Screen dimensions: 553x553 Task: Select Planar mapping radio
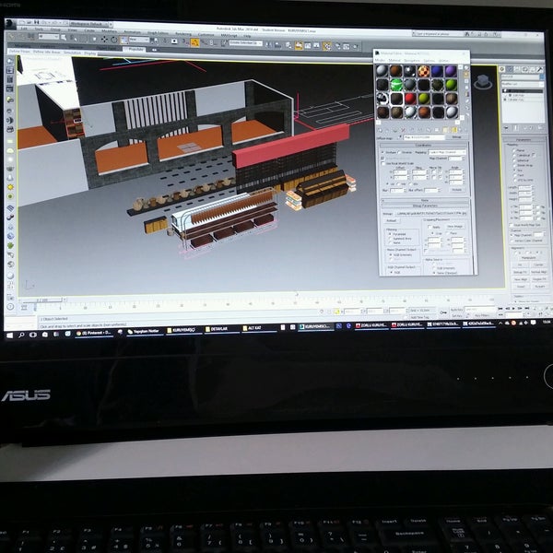coord(514,150)
